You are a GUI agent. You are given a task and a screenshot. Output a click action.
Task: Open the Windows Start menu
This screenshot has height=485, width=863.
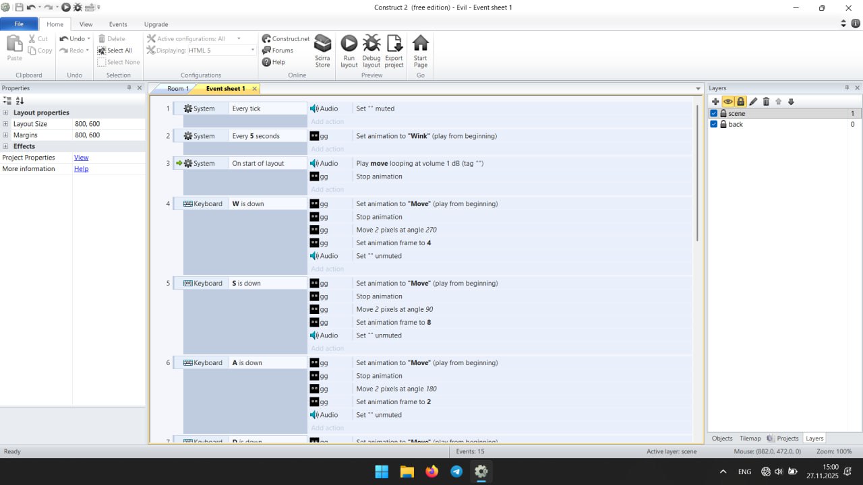pyautogui.click(x=382, y=472)
